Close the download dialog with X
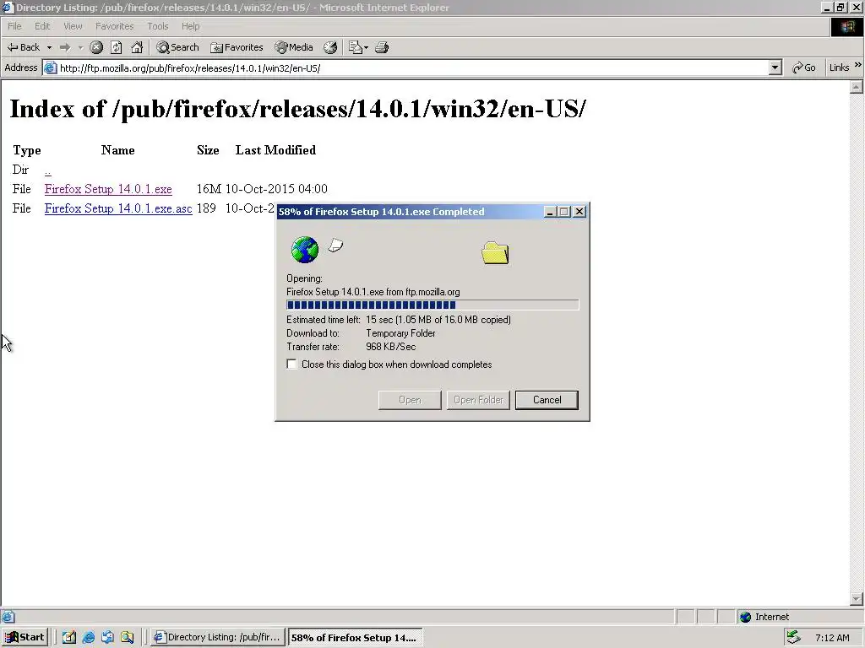The width and height of the screenshot is (865, 648). (x=579, y=212)
